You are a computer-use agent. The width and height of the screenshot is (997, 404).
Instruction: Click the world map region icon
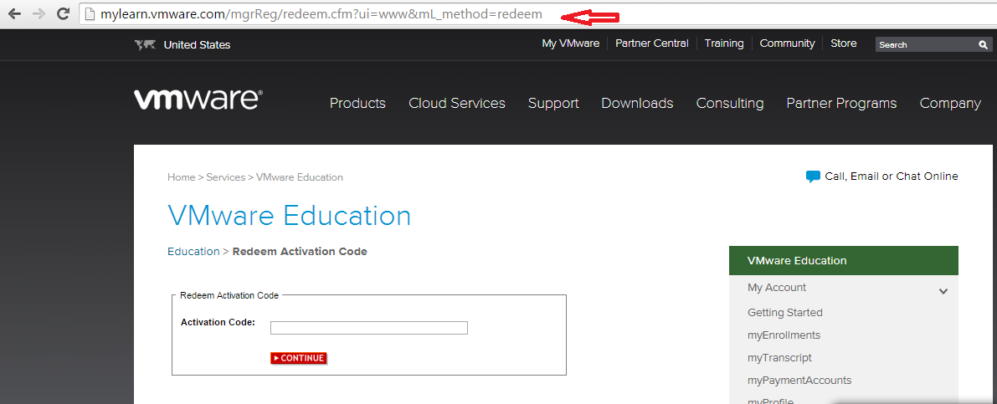tap(146, 44)
